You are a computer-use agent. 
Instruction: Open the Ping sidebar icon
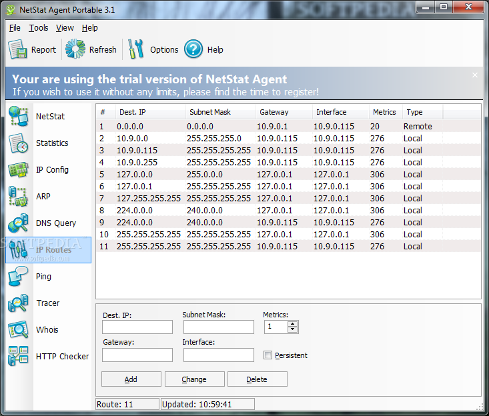click(x=19, y=277)
